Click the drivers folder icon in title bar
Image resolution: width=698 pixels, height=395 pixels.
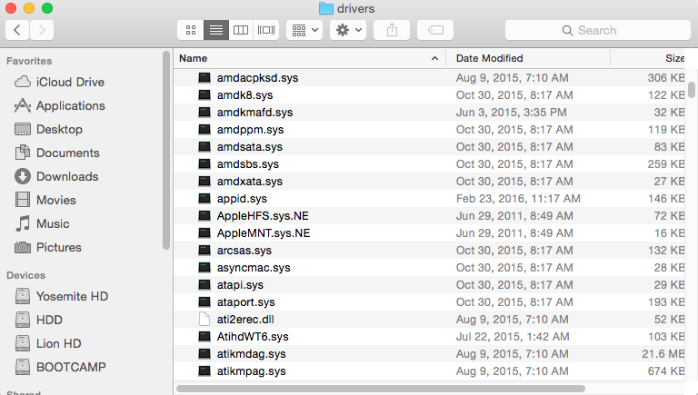point(326,8)
